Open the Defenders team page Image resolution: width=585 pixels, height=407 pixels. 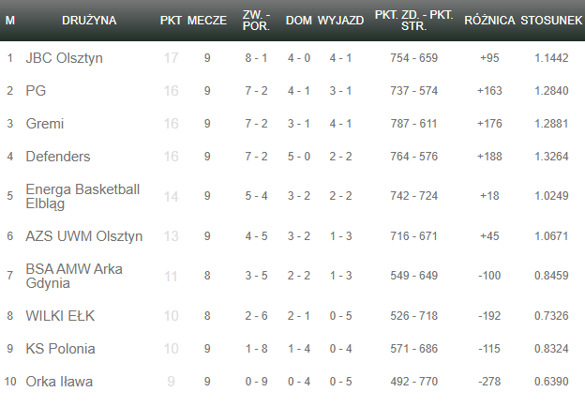click(58, 157)
